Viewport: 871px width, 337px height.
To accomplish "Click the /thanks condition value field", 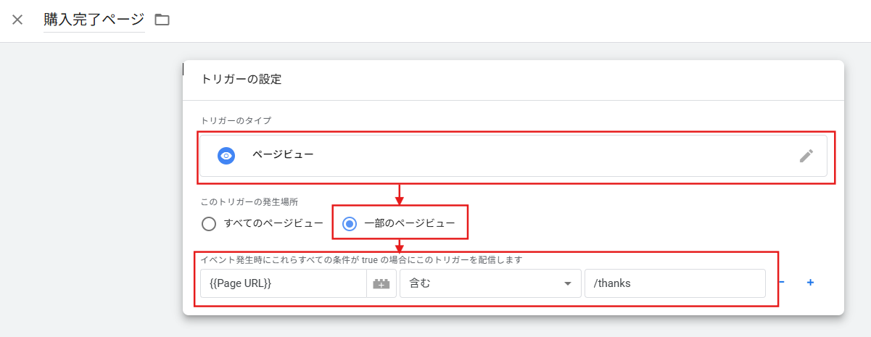I will pyautogui.click(x=674, y=283).
